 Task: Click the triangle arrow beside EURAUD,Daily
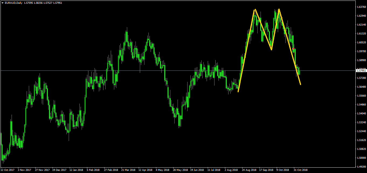pyautogui.click(x=2, y=3)
